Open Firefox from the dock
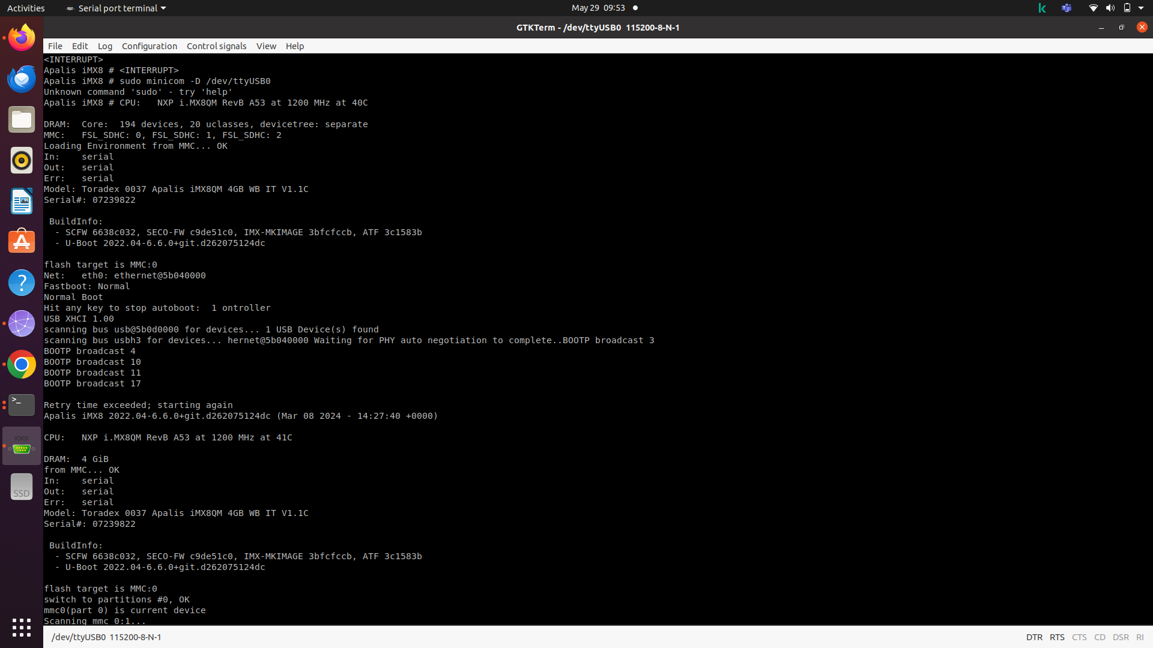Image resolution: width=1153 pixels, height=648 pixels. (22, 38)
